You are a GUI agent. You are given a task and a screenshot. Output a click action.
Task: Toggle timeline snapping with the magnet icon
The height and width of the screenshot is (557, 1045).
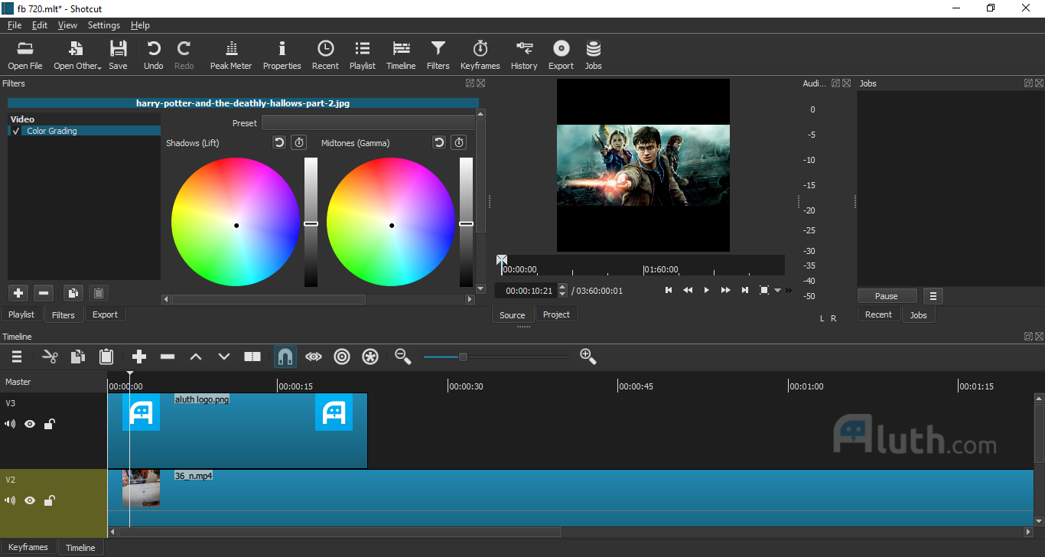click(285, 357)
